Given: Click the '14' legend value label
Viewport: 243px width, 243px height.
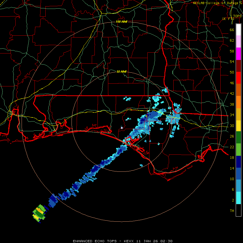Looking at the screenshot, I should (x=232, y=168).
